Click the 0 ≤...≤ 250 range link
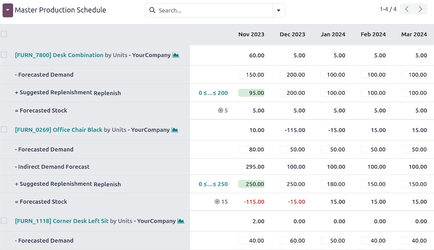Image resolution: width=434 pixels, height=250 pixels. coord(213,184)
